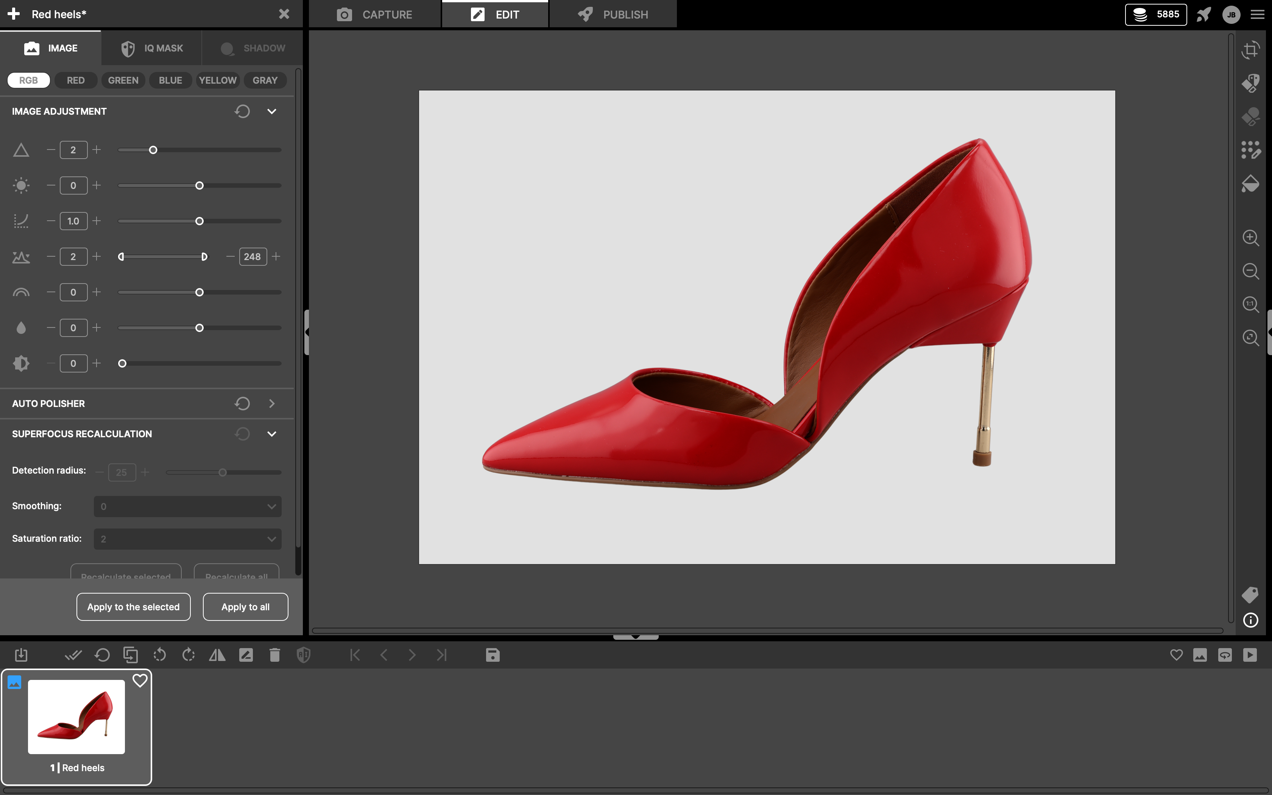This screenshot has width=1272, height=795.
Task: Select the crop tool icon
Action: 1250,50
